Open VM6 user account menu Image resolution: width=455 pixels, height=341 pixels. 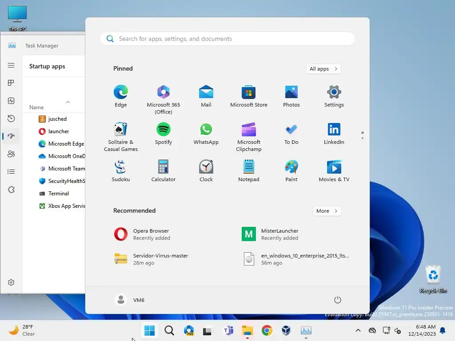130,300
